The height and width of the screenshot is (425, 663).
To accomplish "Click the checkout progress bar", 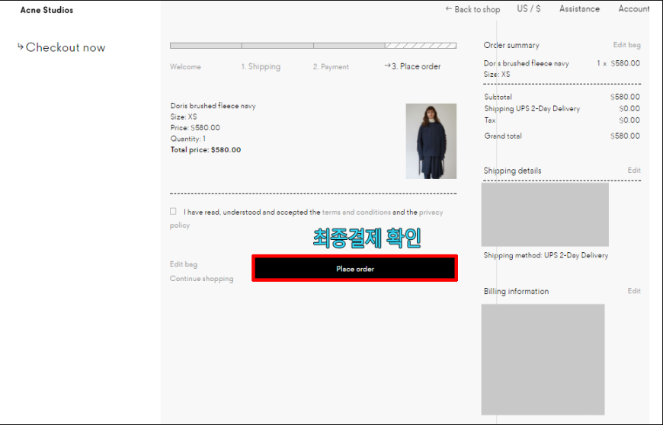I will pos(313,46).
